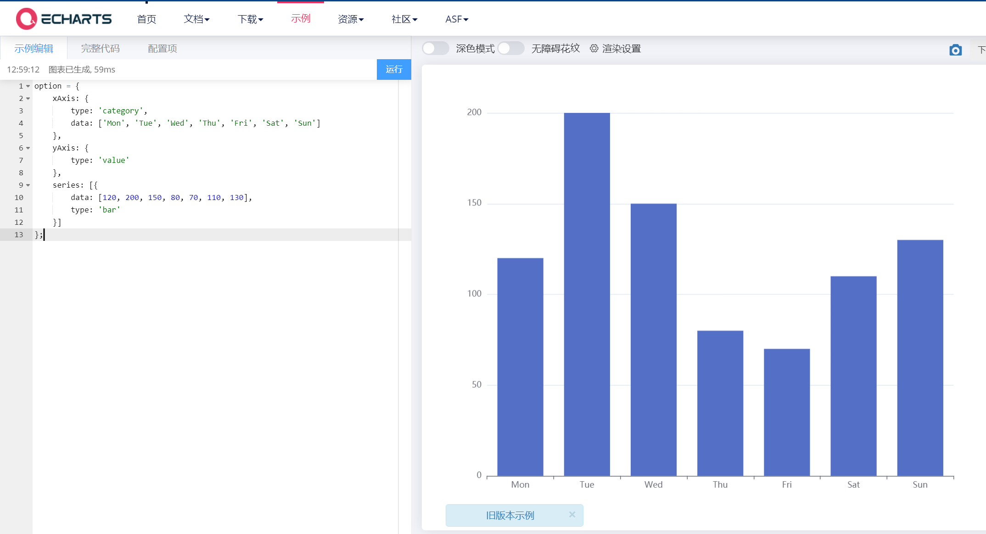This screenshot has height=534, width=986.
Task: Open the ASF dropdown menu
Action: [456, 19]
